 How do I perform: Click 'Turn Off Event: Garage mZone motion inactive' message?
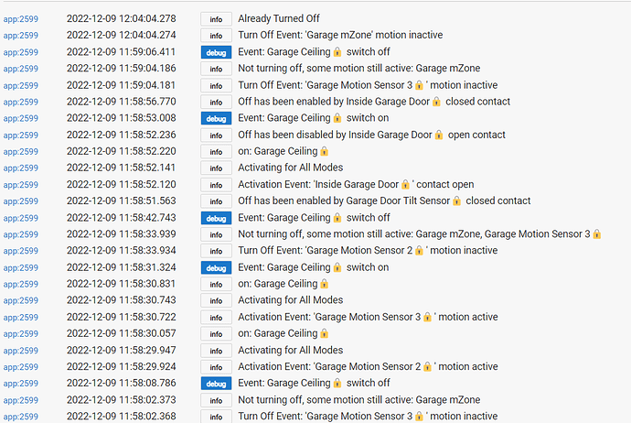[x=352, y=35]
